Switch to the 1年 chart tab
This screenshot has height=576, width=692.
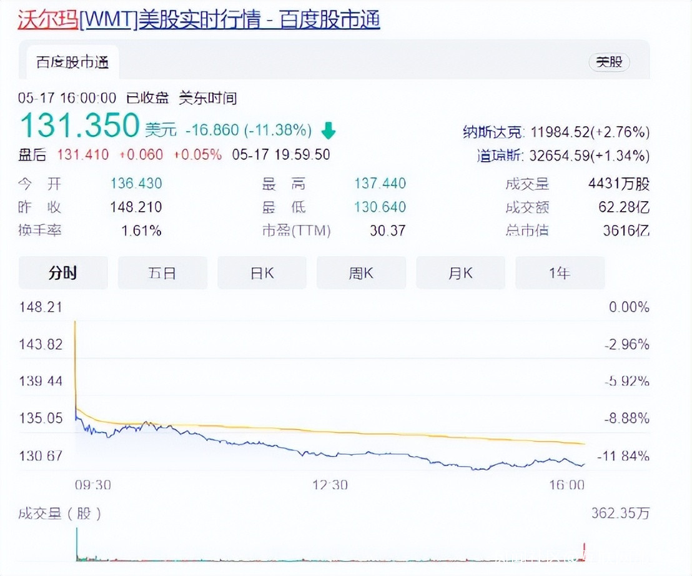point(560,273)
